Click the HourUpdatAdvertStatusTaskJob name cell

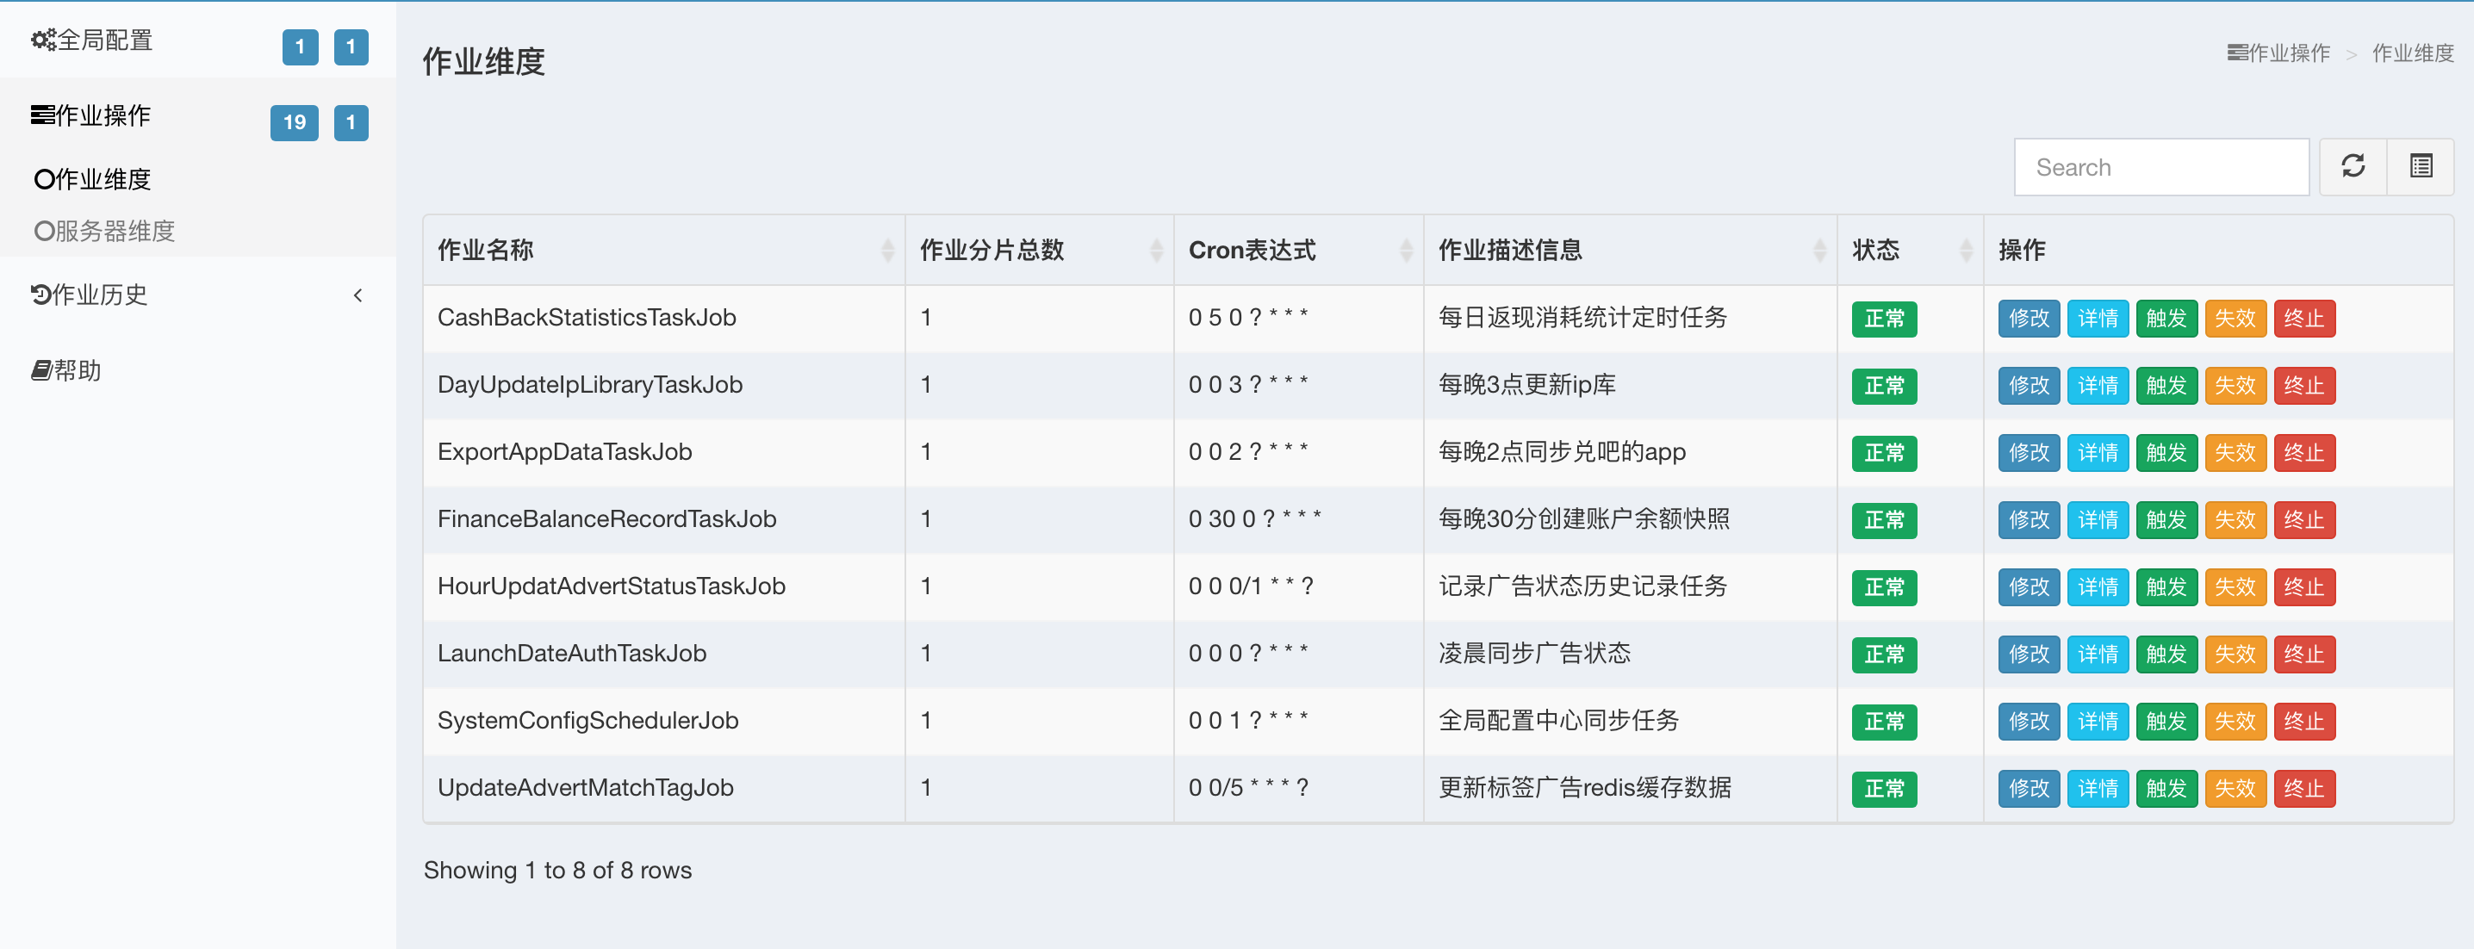(x=663, y=587)
